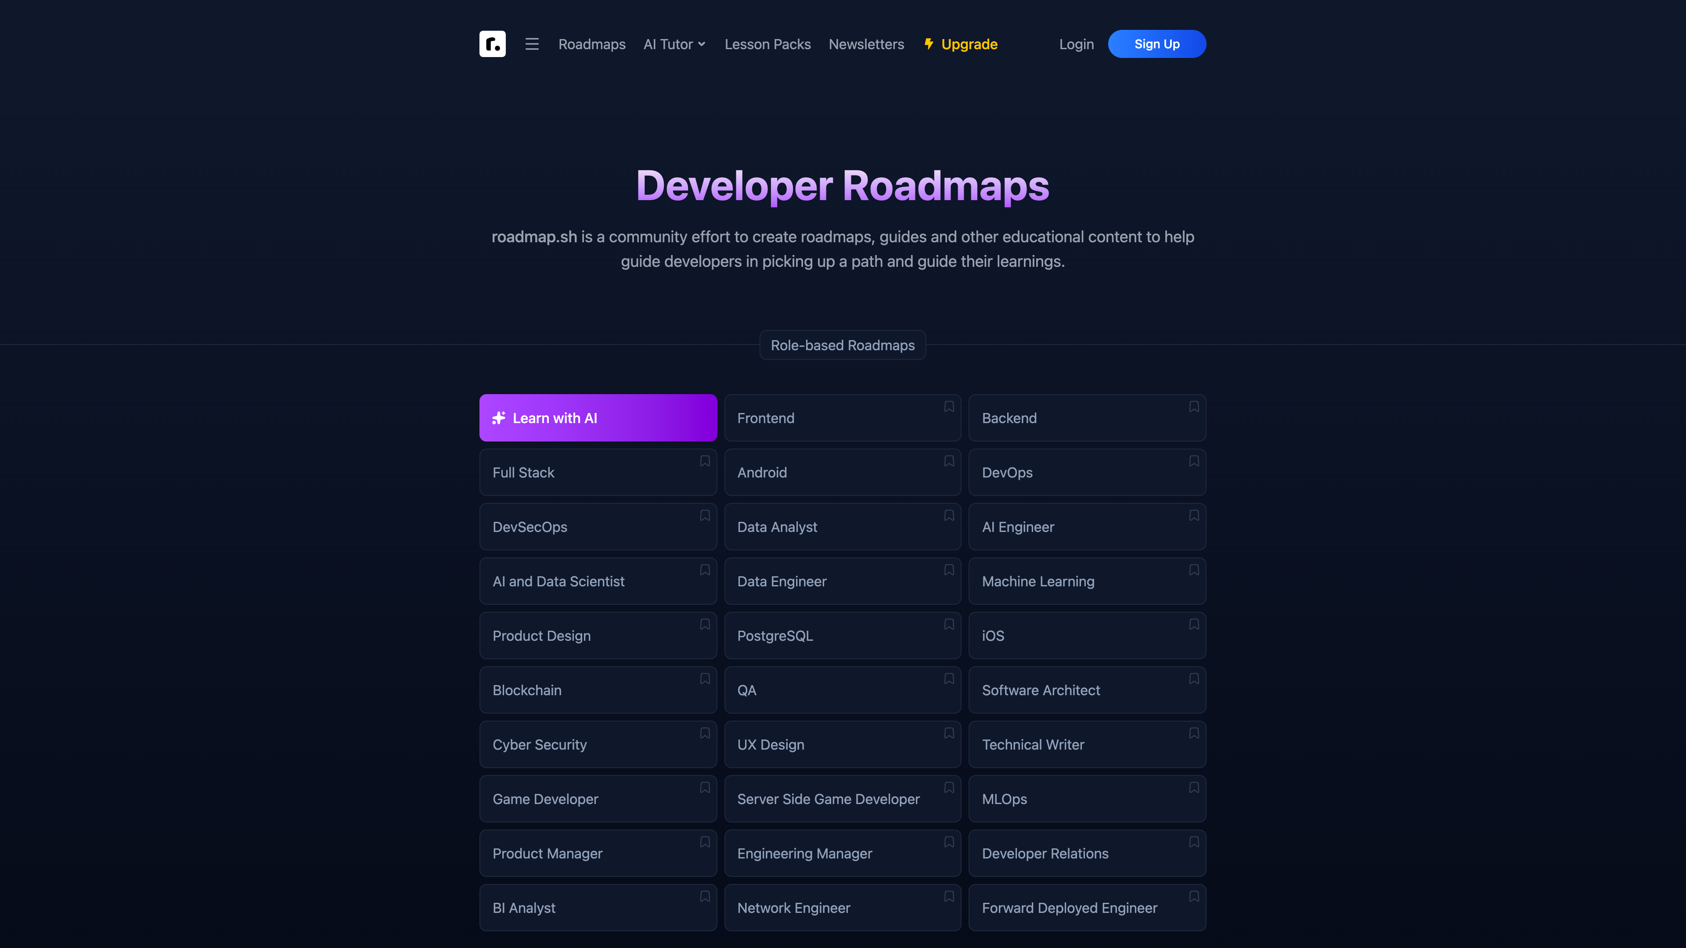The image size is (1686, 948).
Task: Open the PostgreSQL roadmap card
Action: pos(843,635)
